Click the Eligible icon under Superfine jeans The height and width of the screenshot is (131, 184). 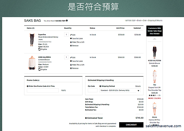pyautogui.click(x=40, y=49)
